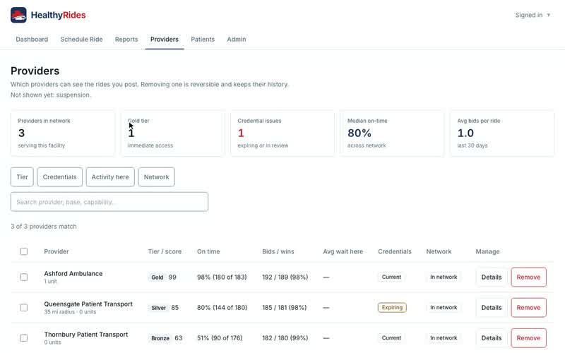Click the Silver tier badge

pyautogui.click(x=158, y=308)
